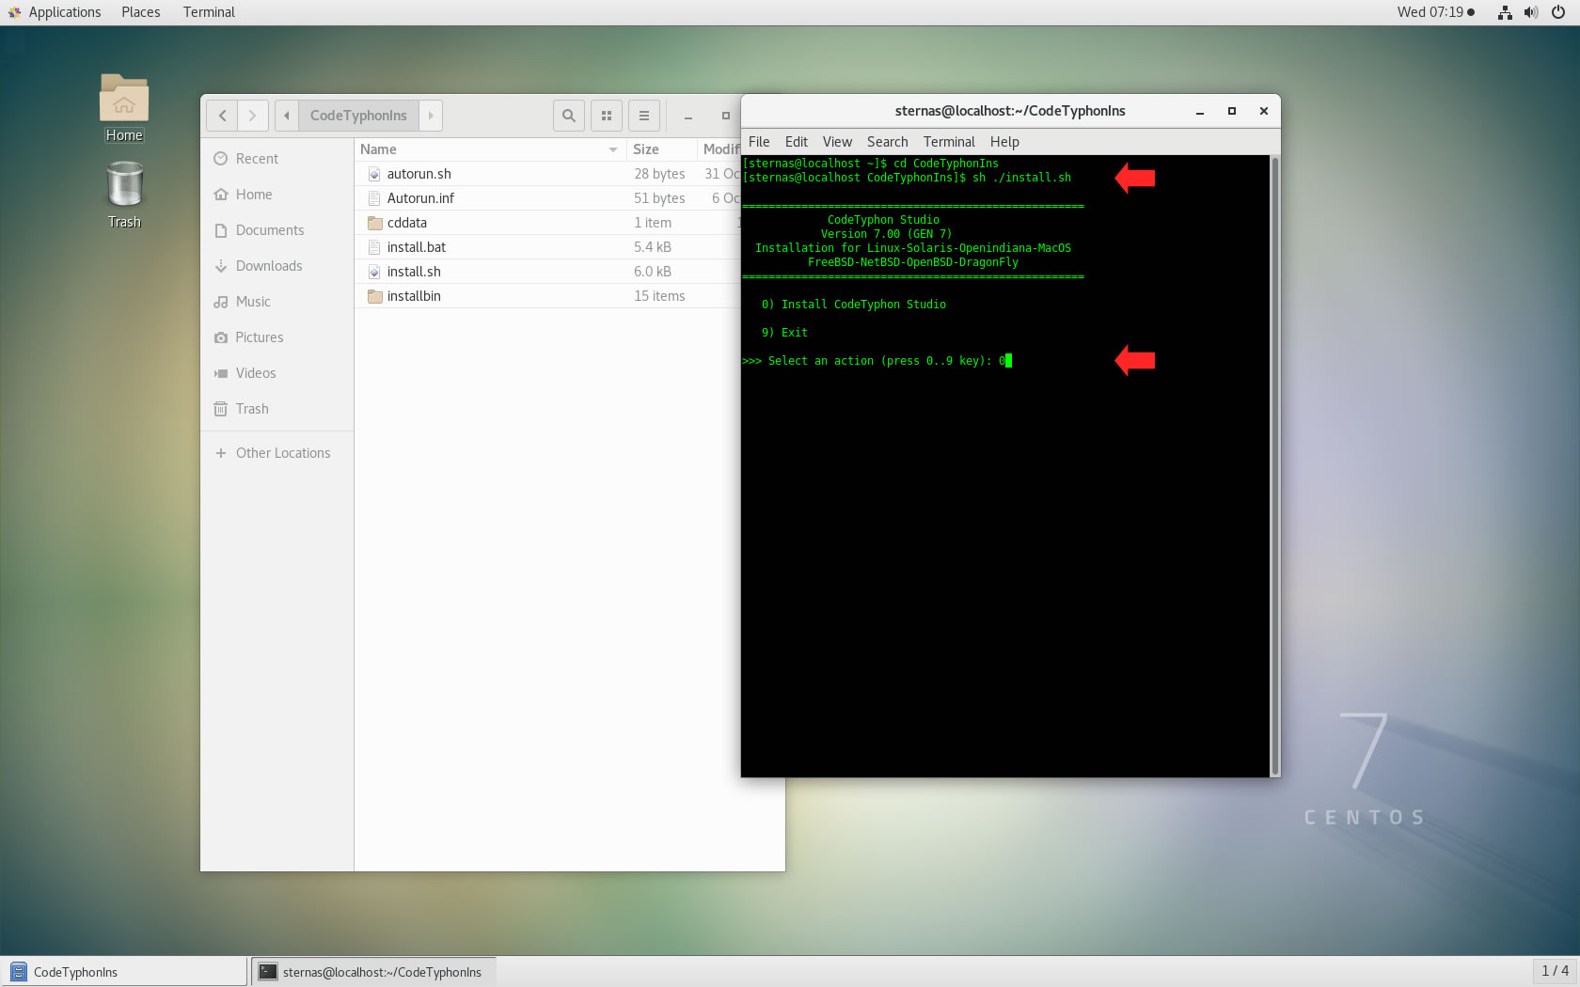Open the Places menu in top bar
This screenshot has width=1580, height=987.
[141, 12]
